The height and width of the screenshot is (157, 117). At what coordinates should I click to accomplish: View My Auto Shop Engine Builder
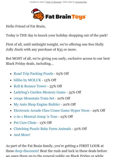(37, 104)
